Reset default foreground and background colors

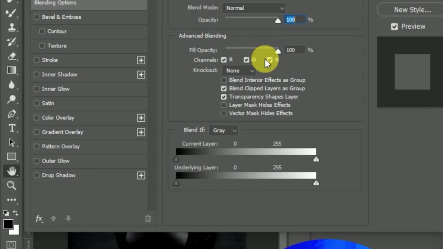click(6, 213)
